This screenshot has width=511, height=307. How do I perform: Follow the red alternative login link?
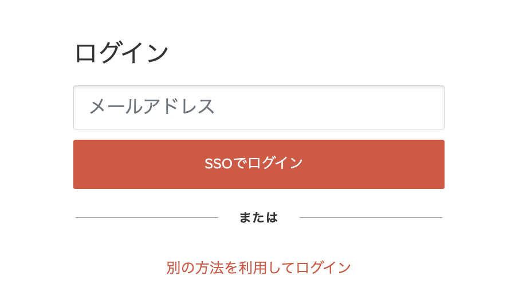pyautogui.click(x=258, y=268)
